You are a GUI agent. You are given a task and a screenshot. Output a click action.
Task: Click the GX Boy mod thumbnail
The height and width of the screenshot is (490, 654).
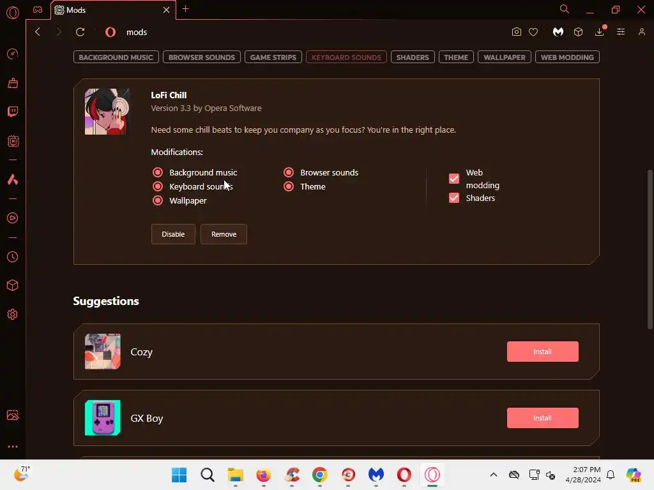(103, 417)
